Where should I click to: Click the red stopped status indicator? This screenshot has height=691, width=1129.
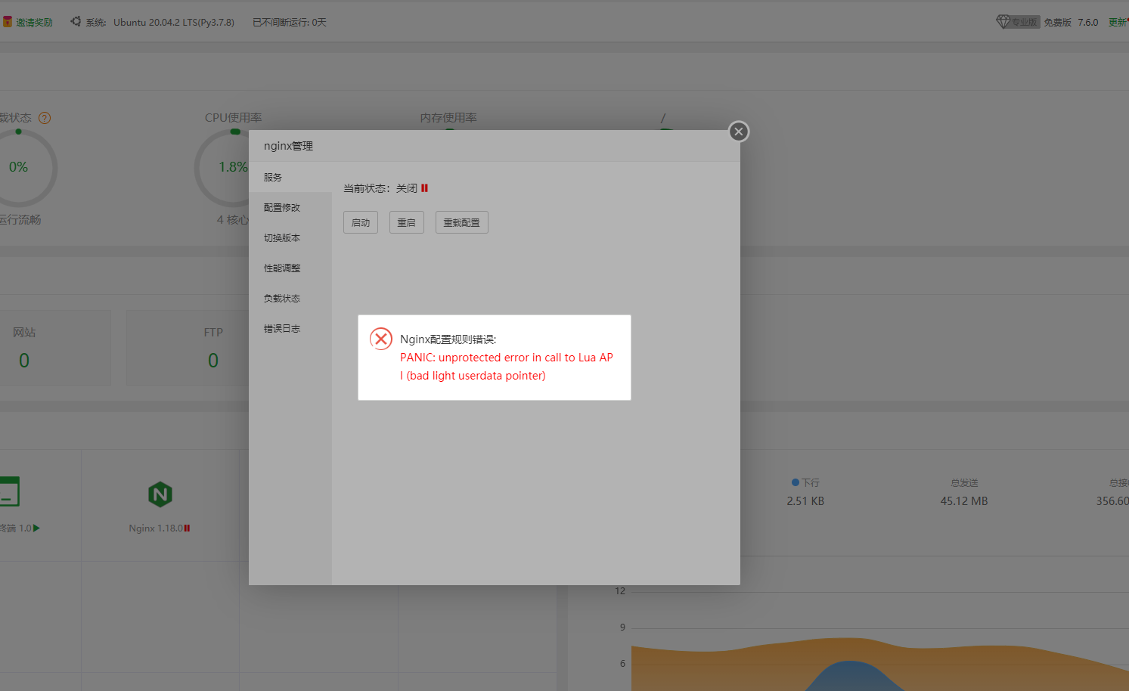tap(425, 188)
